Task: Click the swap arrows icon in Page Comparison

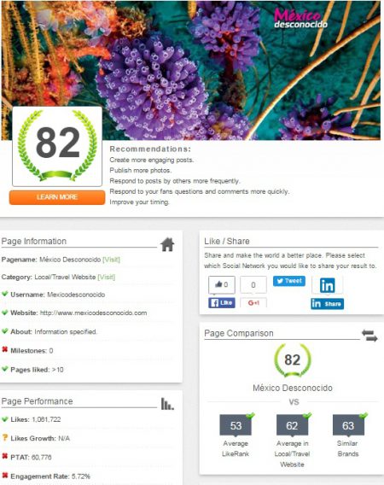Action: tap(369, 336)
